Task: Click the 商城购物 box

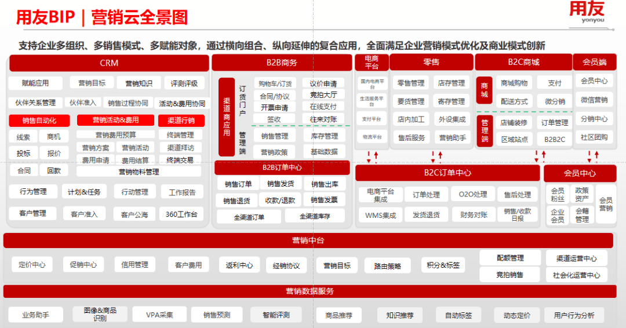Action: click(x=514, y=83)
